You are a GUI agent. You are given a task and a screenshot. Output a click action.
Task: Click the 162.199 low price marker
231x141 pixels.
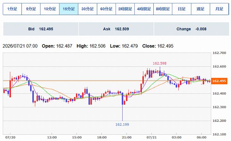click(122, 124)
